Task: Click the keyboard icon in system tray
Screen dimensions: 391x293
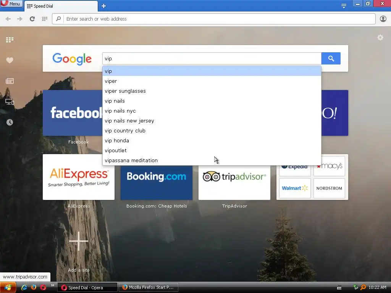Action: point(339,288)
